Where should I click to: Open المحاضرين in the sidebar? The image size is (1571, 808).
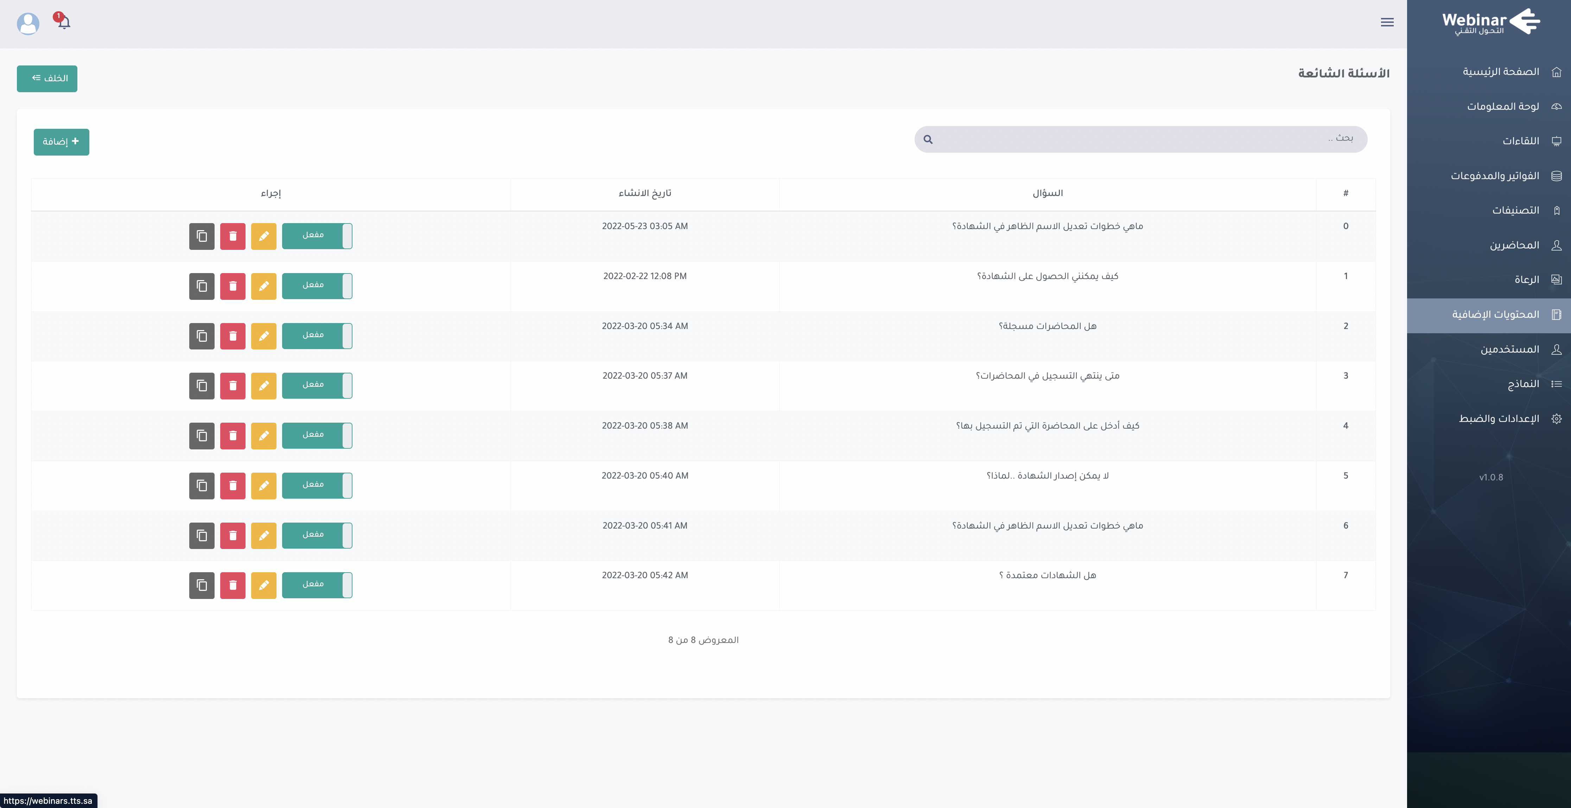coord(1489,245)
